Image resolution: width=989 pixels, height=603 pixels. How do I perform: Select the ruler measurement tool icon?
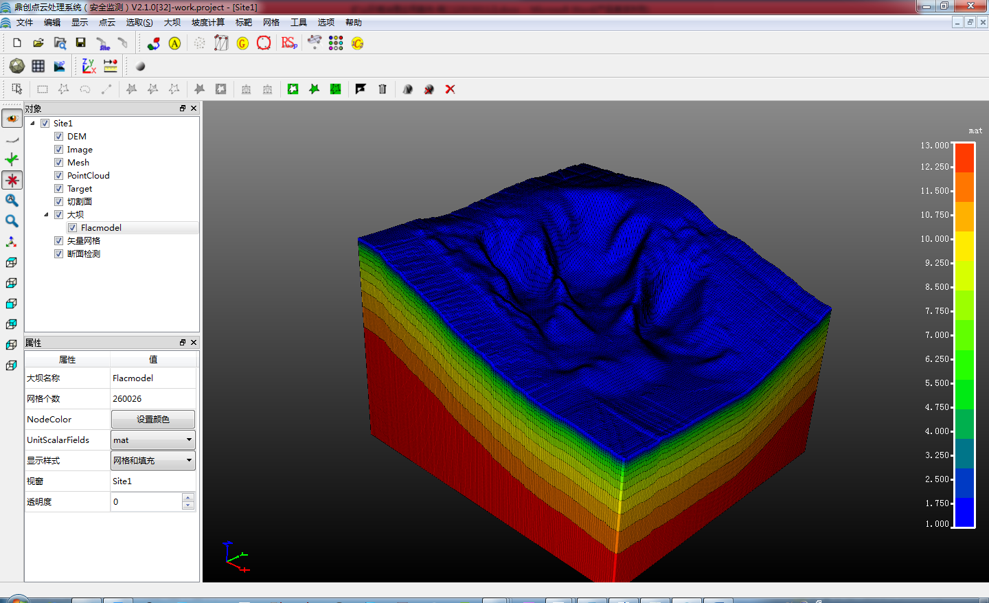(x=110, y=66)
